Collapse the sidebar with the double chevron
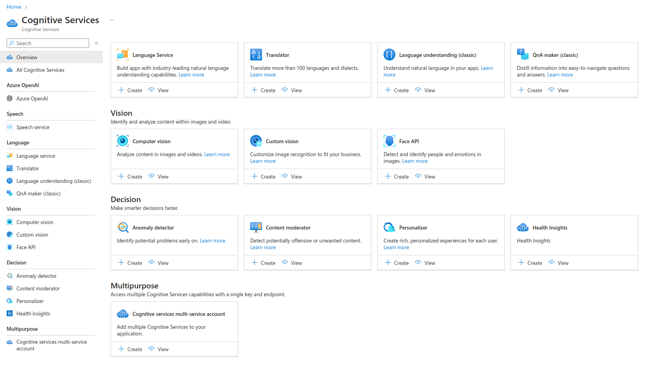The height and width of the screenshot is (370, 653). [x=96, y=43]
